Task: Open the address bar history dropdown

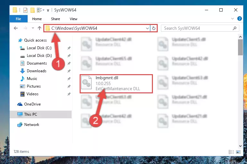Action: pyautogui.click(x=147, y=28)
